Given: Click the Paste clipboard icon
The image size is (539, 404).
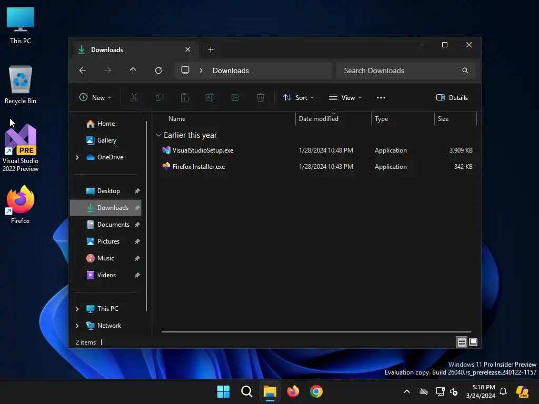Looking at the screenshot, I should point(185,97).
